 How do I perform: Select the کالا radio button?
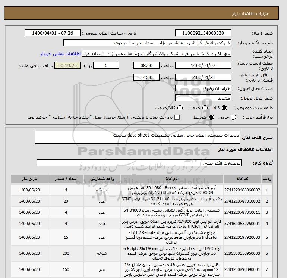click(224, 108)
